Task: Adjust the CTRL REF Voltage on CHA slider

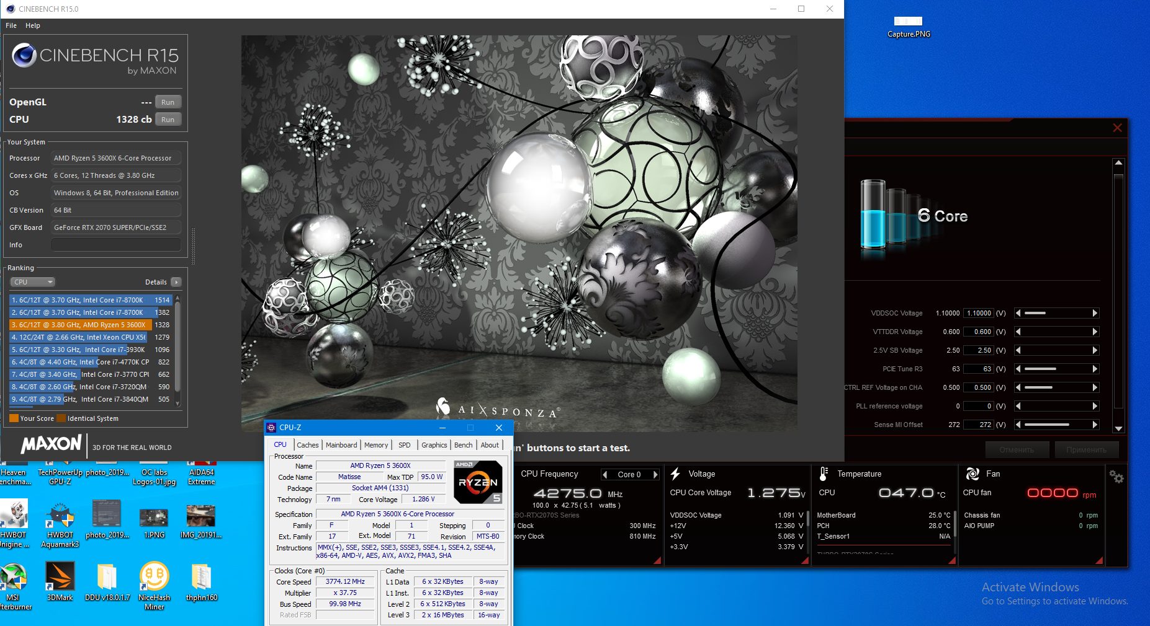Action: [1056, 387]
